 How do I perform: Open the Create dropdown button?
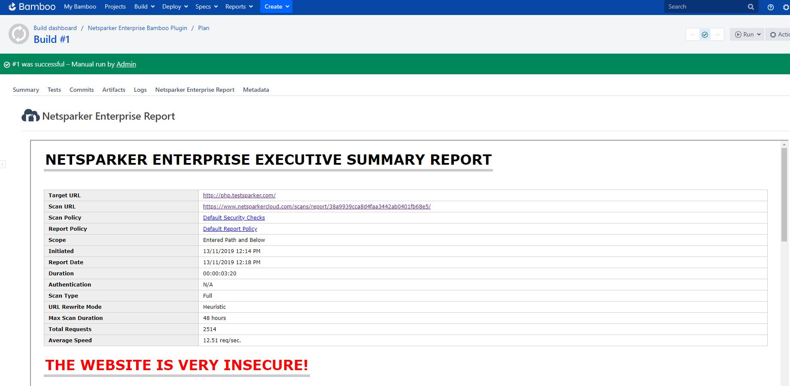[276, 6]
